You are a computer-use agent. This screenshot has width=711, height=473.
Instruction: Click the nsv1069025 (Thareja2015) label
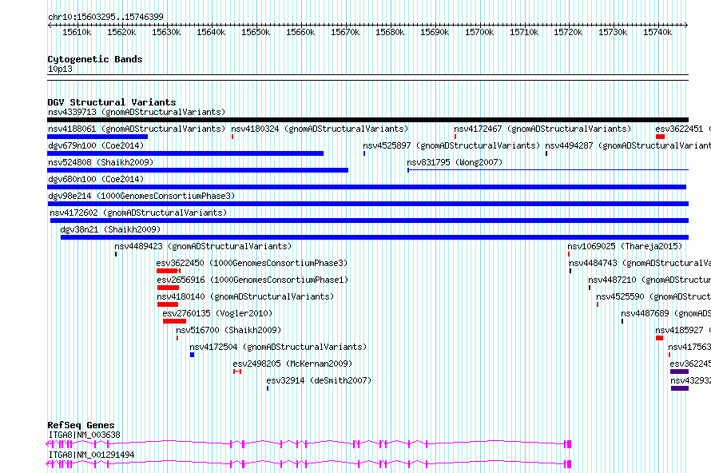coord(625,246)
